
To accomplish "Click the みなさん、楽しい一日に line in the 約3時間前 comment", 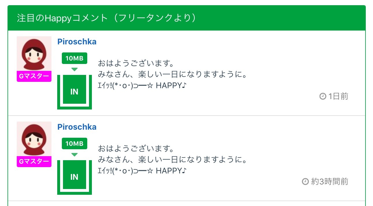I will coord(172,159).
